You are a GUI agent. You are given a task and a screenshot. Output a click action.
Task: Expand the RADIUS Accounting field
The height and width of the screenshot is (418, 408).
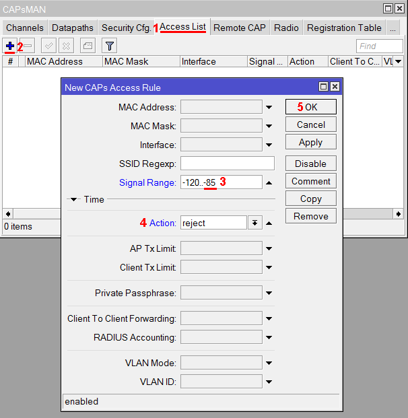click(x=269, y=337)
